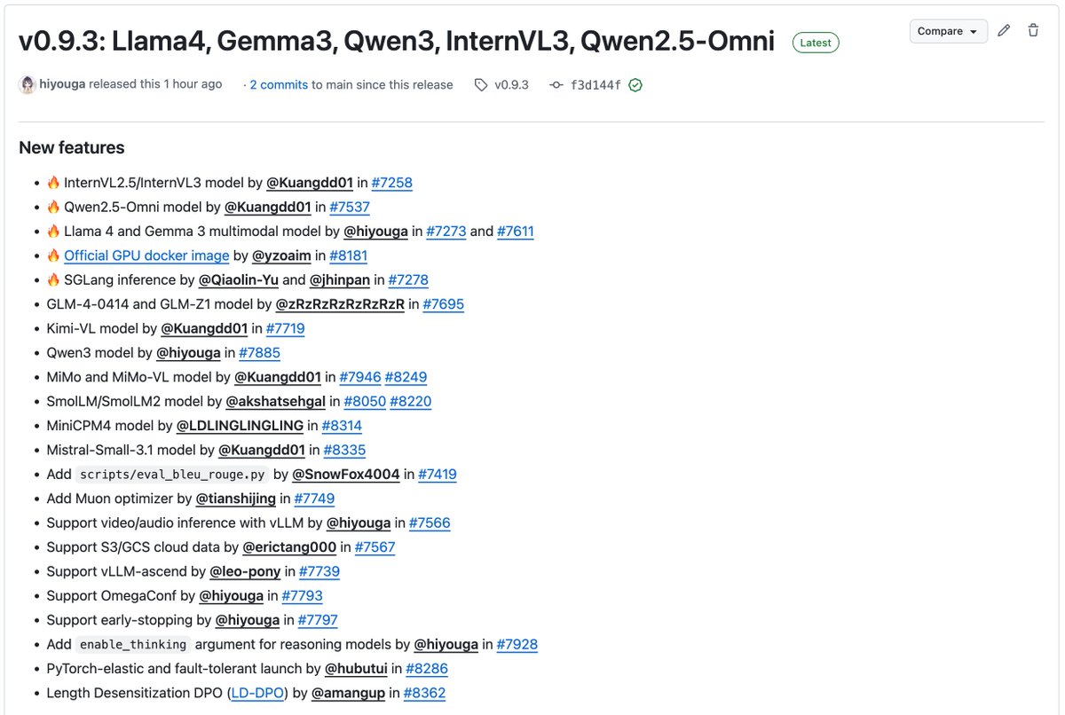The width and height of the screenshot is (1065, 715).
Task: Open the 2 commits link
Action: 279,85
